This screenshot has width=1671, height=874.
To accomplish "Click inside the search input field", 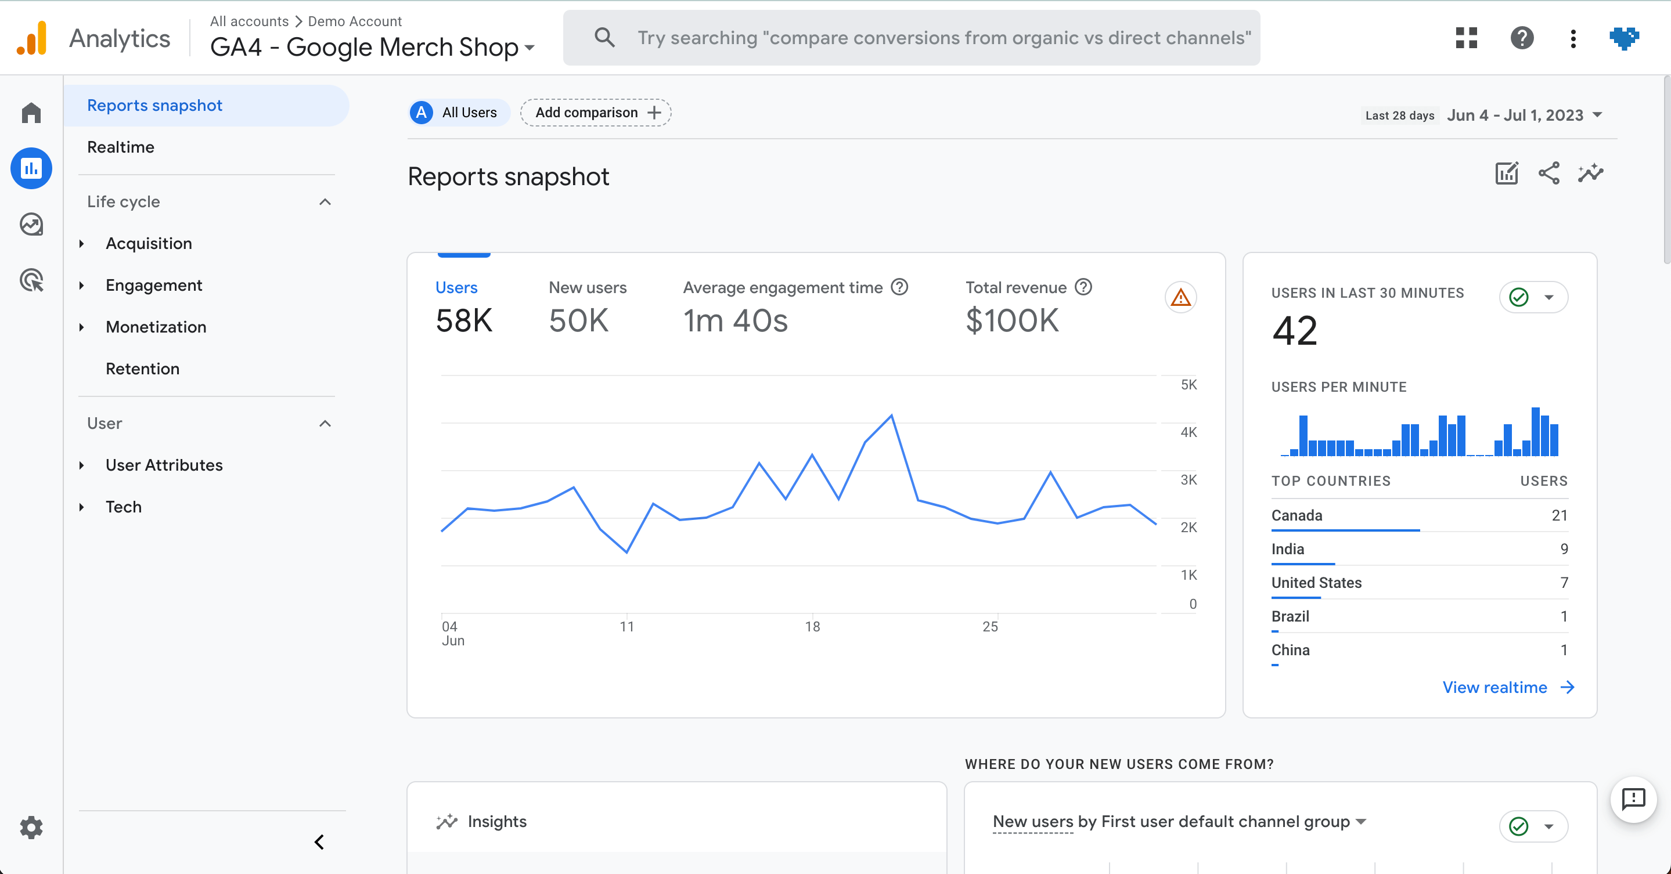I will point(944,38).
